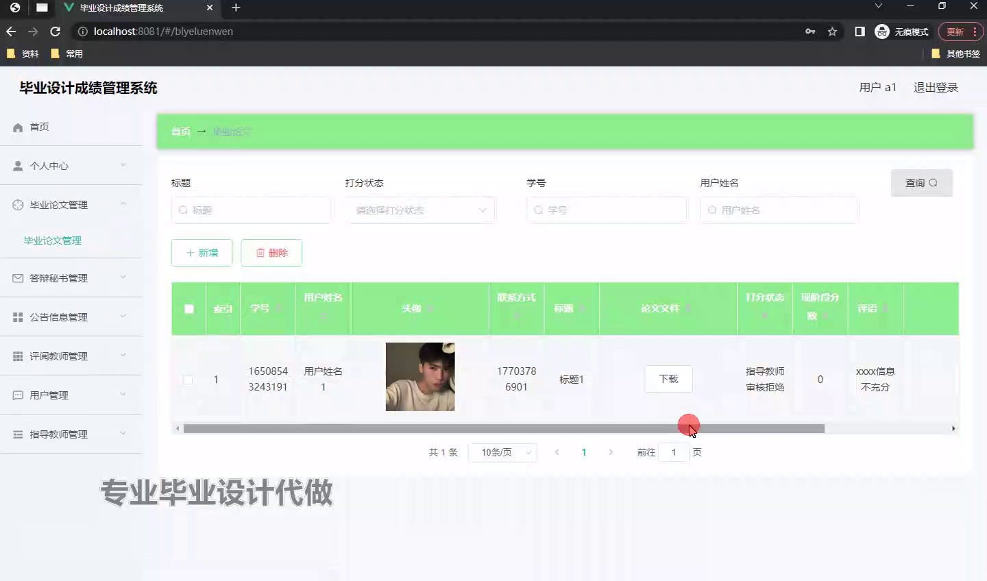Click the 查询 search button

pyautogui.click(x=921, y=183)
